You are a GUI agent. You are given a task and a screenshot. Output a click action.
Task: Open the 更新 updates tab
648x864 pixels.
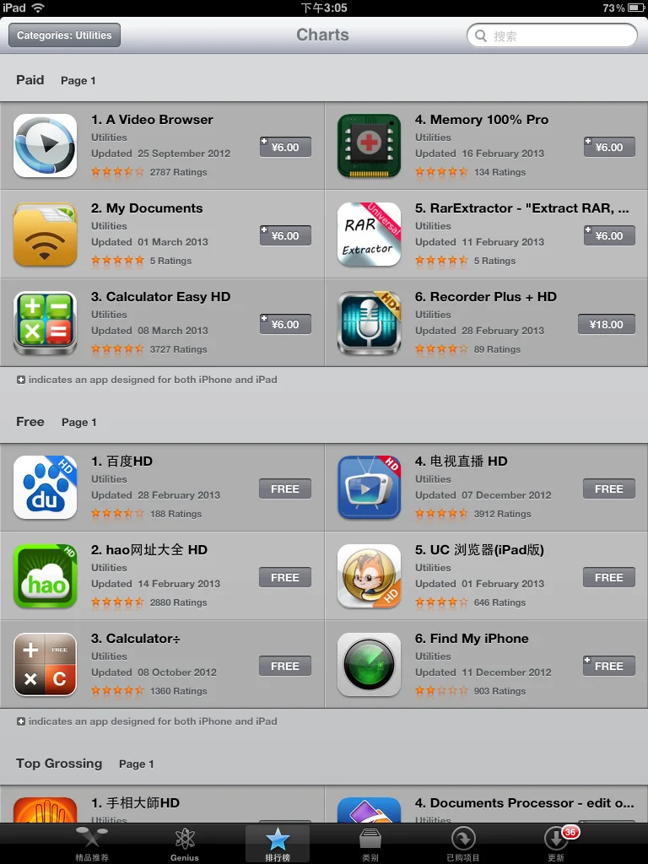click(556, 844)
